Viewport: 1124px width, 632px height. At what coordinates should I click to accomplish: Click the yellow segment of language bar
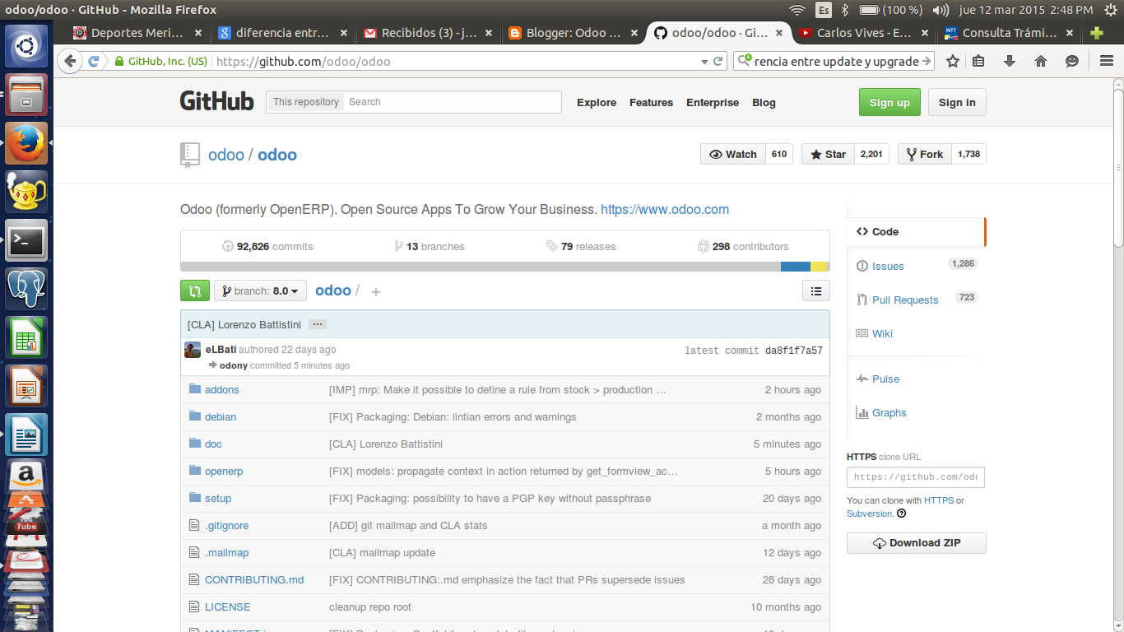pyautogui.click(x=820, y=267)
